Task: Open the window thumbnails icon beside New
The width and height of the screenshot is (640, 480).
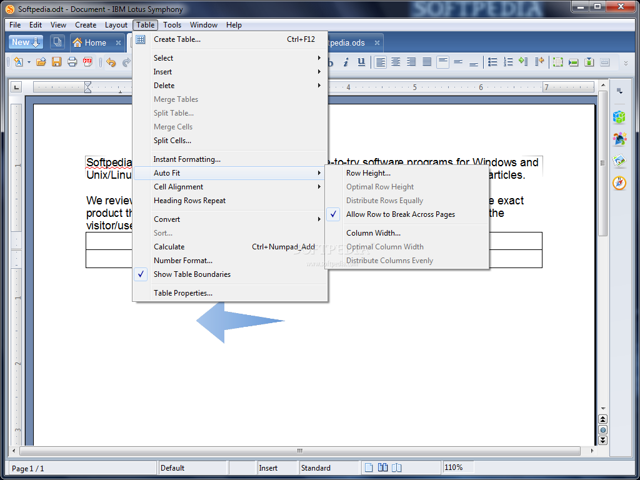Action: 57,42
